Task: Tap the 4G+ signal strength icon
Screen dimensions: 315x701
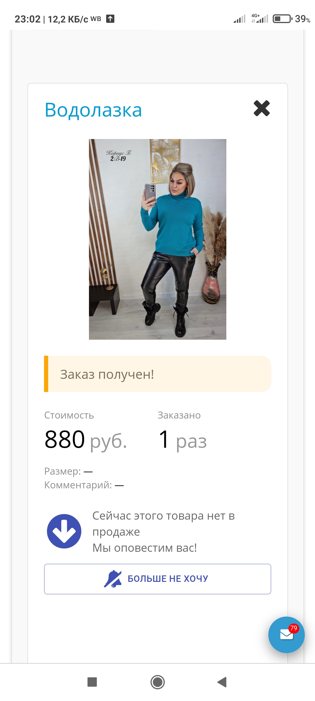Action: [260, 18]
